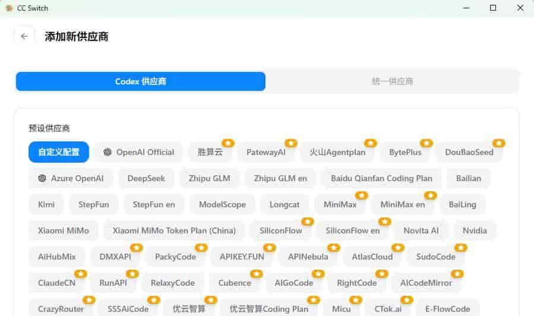Select BaiLing provider
Screen dimensions: 534x316
(463, 204)
